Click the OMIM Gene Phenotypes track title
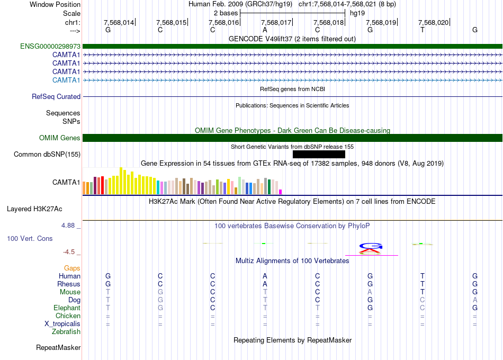This screenshot has height=360, width=503. coord(292,130)
